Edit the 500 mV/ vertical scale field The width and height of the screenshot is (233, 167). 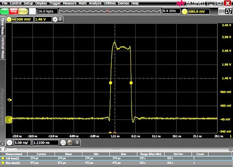(24, 20)
